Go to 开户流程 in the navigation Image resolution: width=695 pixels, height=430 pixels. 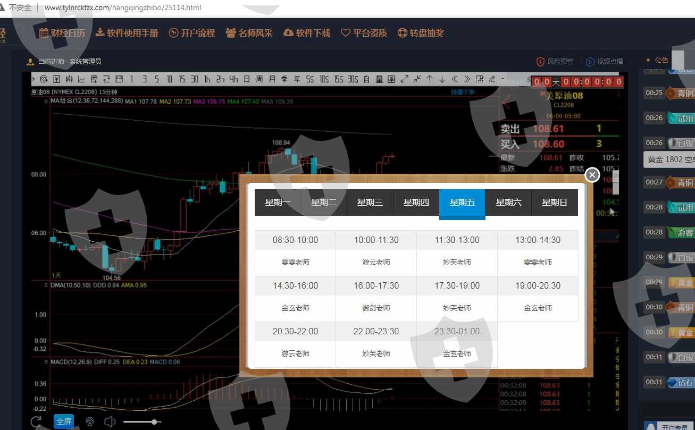click(192, 33)
